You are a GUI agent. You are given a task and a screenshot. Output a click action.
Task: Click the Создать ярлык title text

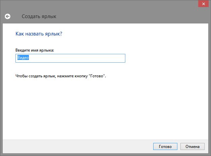(x=39, y=16)
